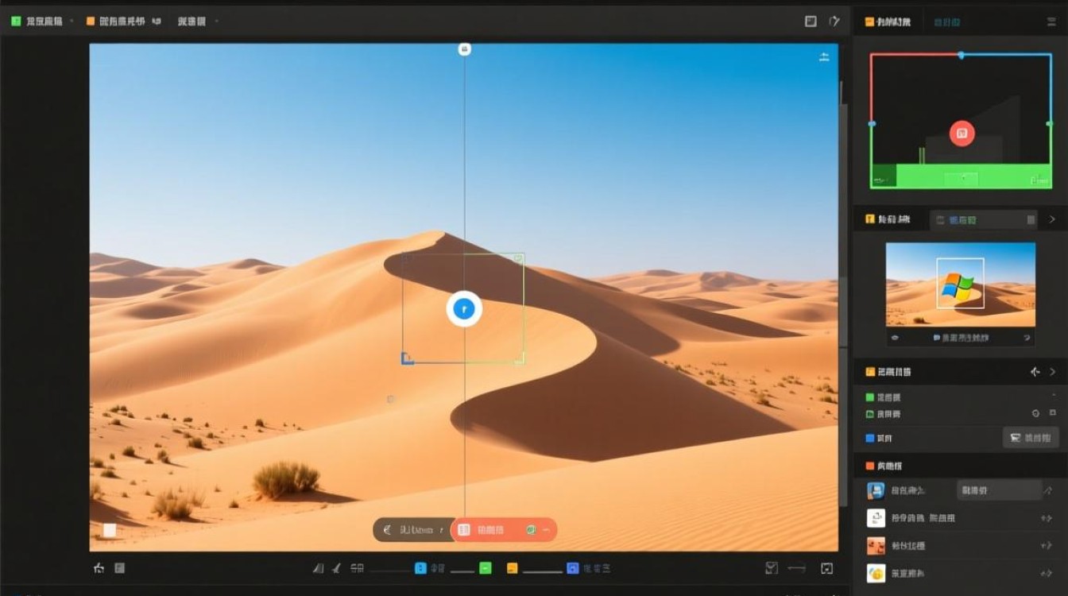Click the green circle icon in salmon pill
Screen dimensions: 1068x596
click(x=531, y=530)
